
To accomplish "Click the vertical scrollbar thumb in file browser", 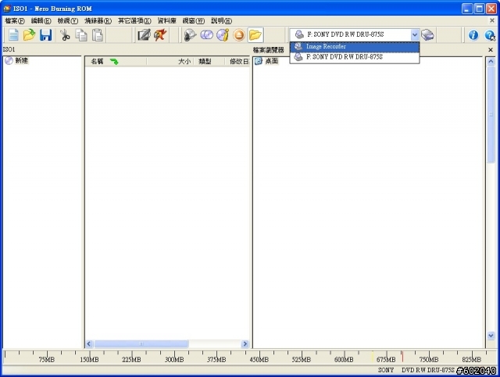I will (491, 115).
